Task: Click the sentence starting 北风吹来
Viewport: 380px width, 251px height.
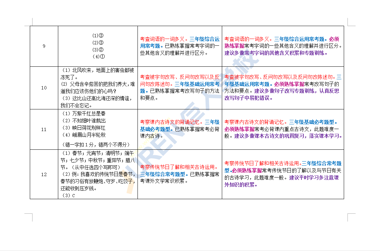Action: (x=98, y=70)
